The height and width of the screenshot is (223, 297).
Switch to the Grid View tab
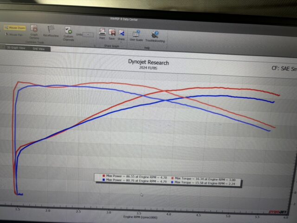pyautogui.click(x=39, y=48)
